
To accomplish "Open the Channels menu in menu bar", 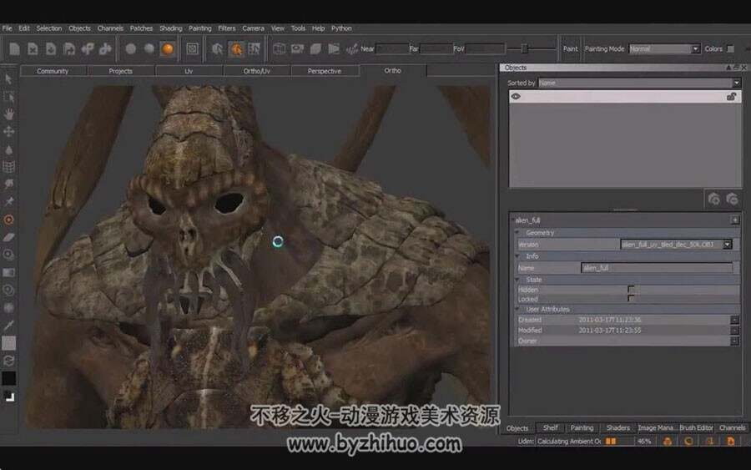I will [x=110, y=28].
